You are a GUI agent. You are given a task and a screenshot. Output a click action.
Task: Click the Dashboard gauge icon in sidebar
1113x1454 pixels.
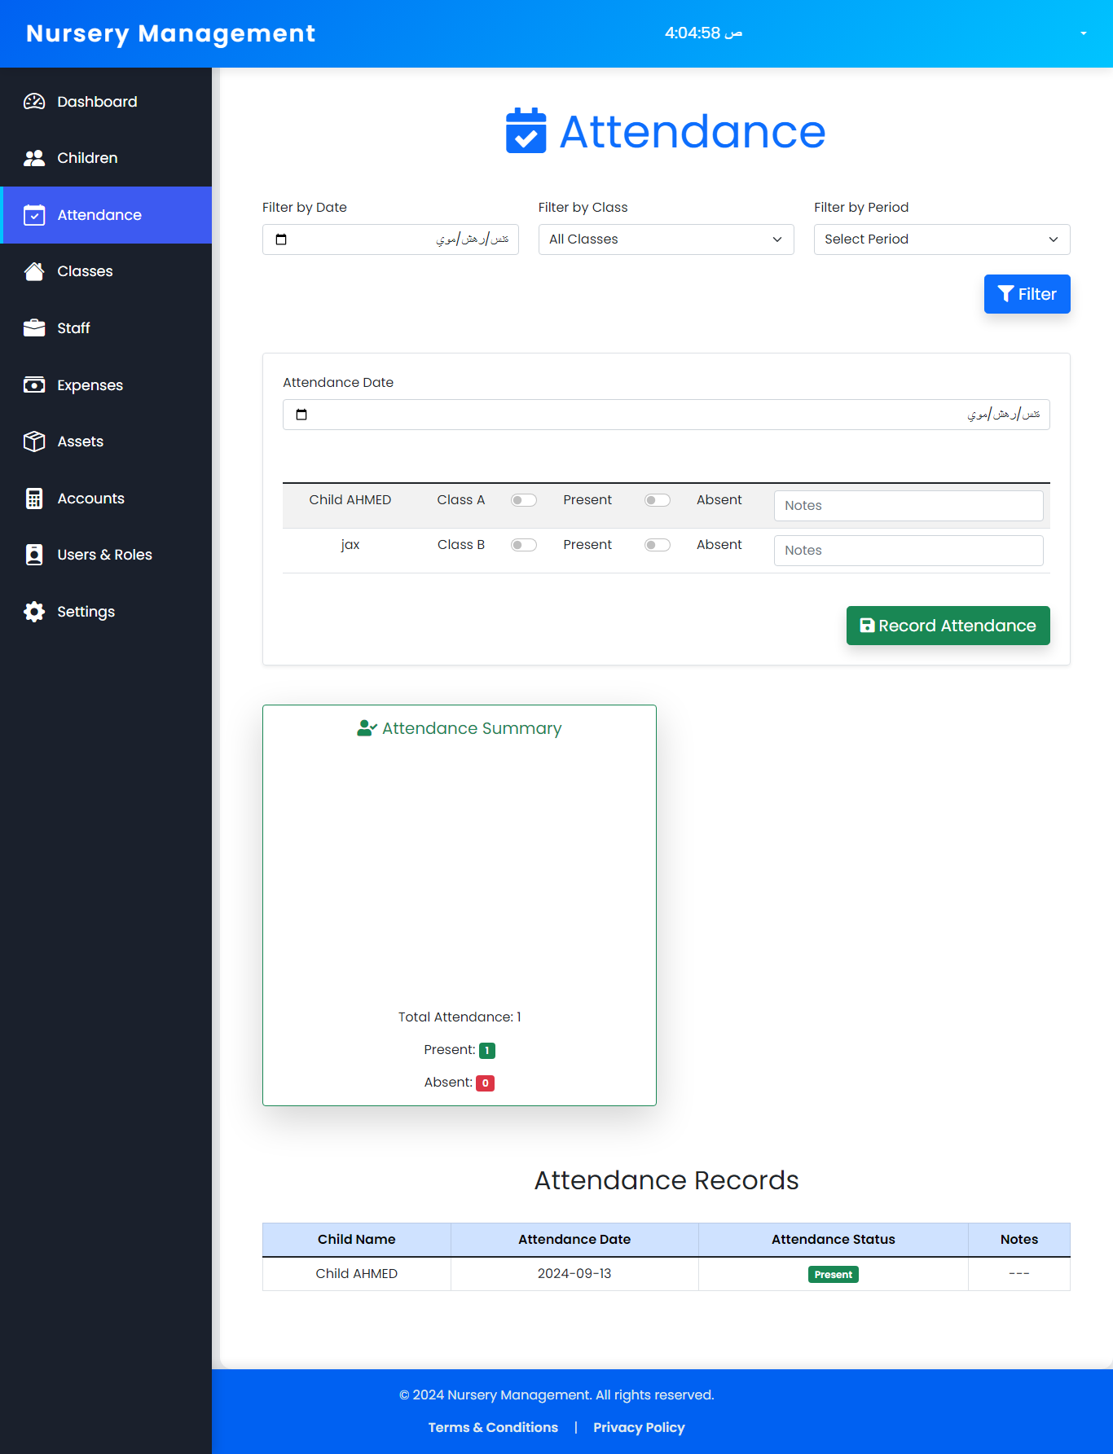click(34, 102)
